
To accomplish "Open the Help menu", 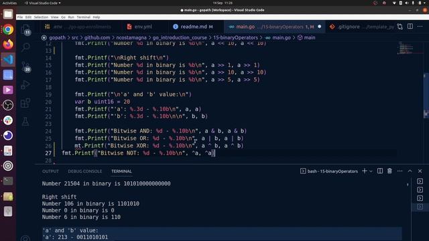I will (97, 17).
